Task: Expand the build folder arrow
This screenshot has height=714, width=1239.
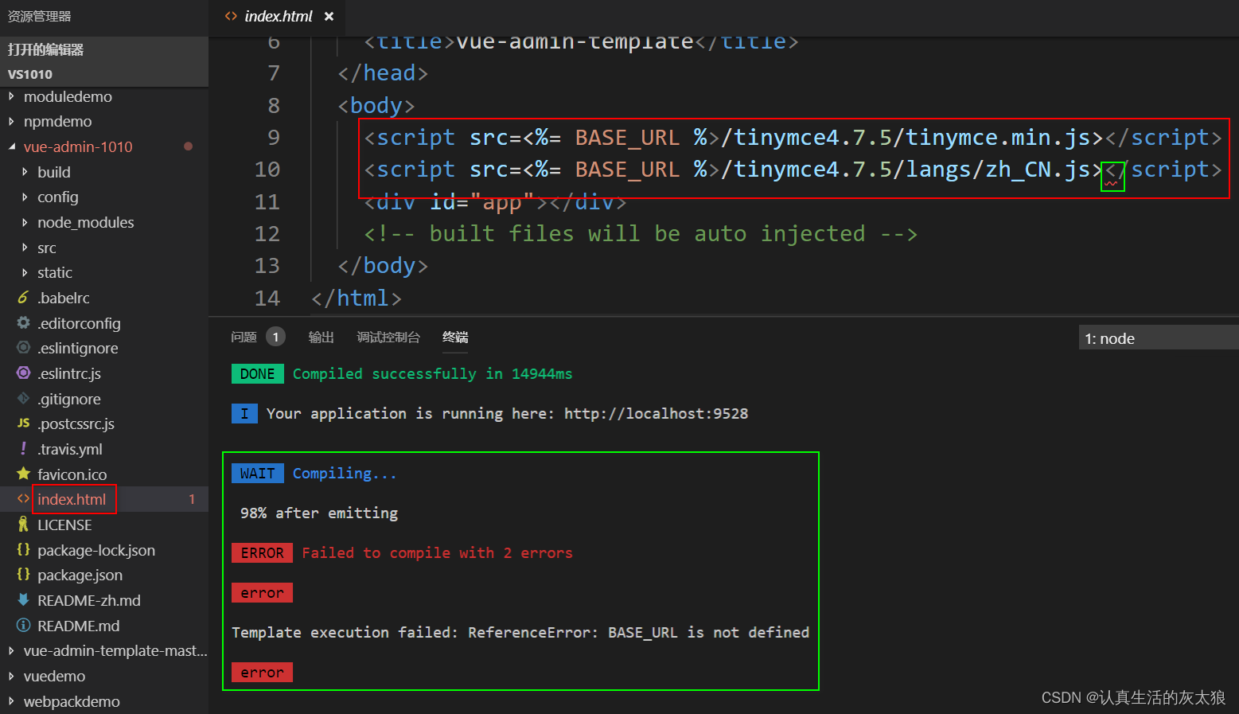Action: point(25,172)
